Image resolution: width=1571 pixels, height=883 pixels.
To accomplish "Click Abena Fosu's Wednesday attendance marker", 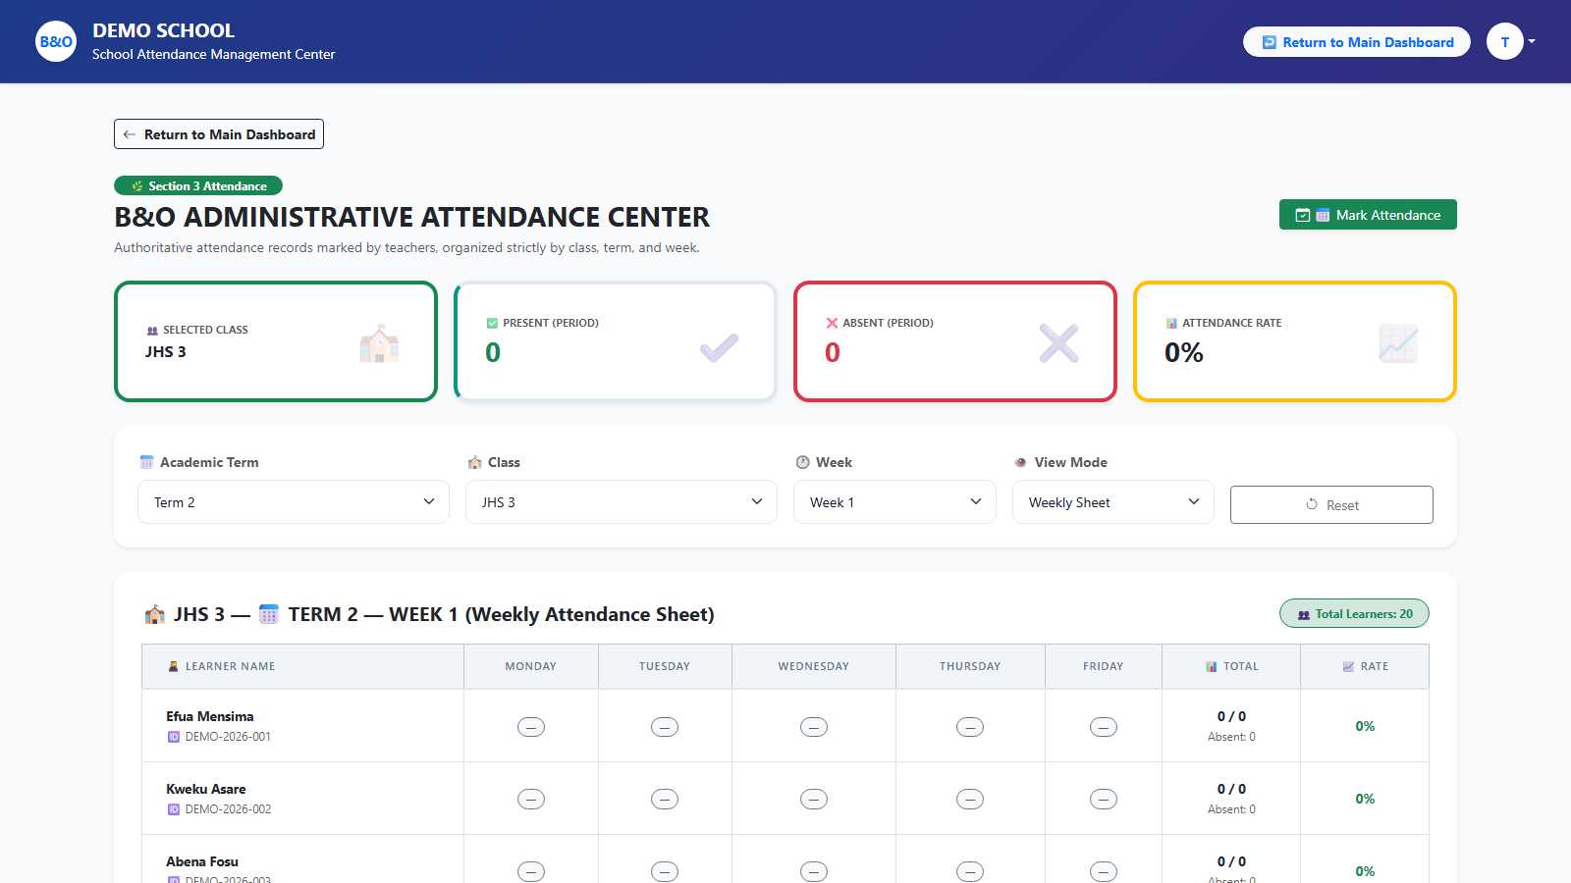I will [814, 871].
